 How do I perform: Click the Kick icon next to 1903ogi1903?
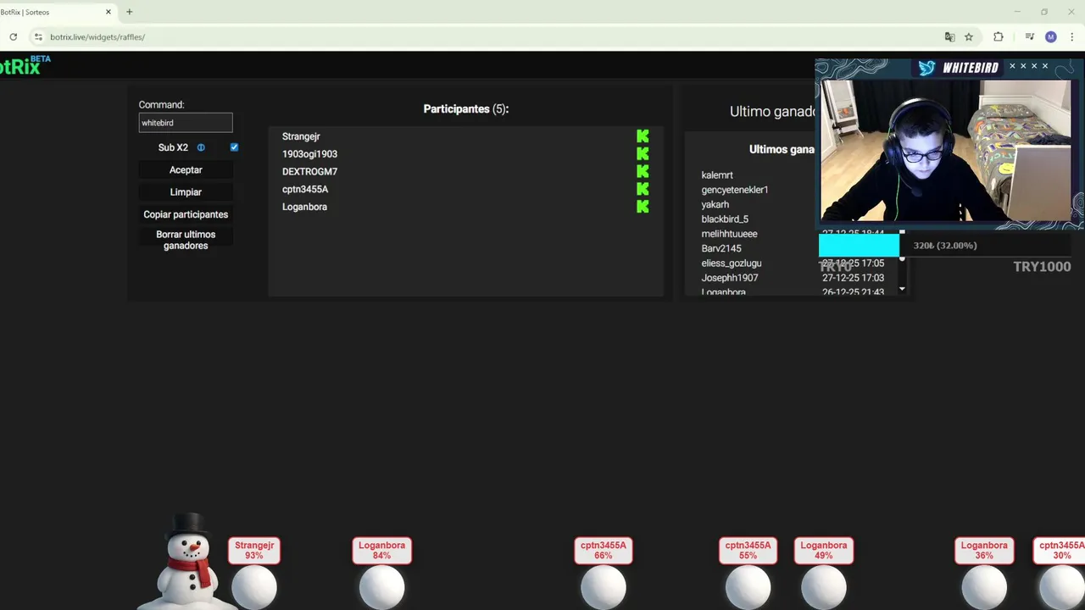[x=643, y=154]
